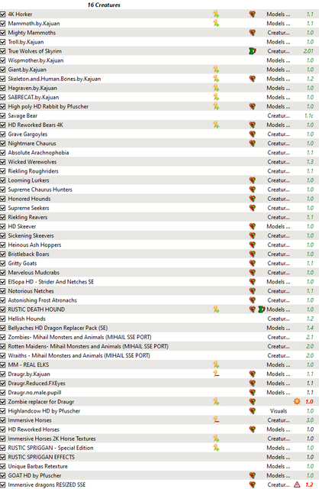The height and width of the screenshot is (489, 319).
Task: Click the lightning icon for Hagraven.by.Kajuan
Action: (x=216, y=88)
